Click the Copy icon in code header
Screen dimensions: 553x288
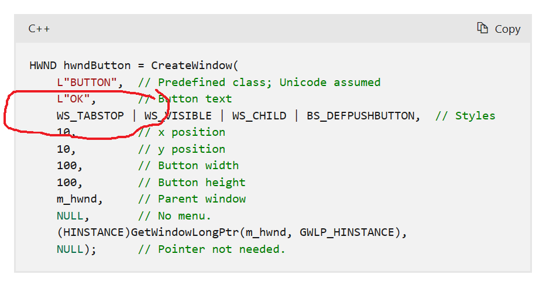(x=483, y=28)
